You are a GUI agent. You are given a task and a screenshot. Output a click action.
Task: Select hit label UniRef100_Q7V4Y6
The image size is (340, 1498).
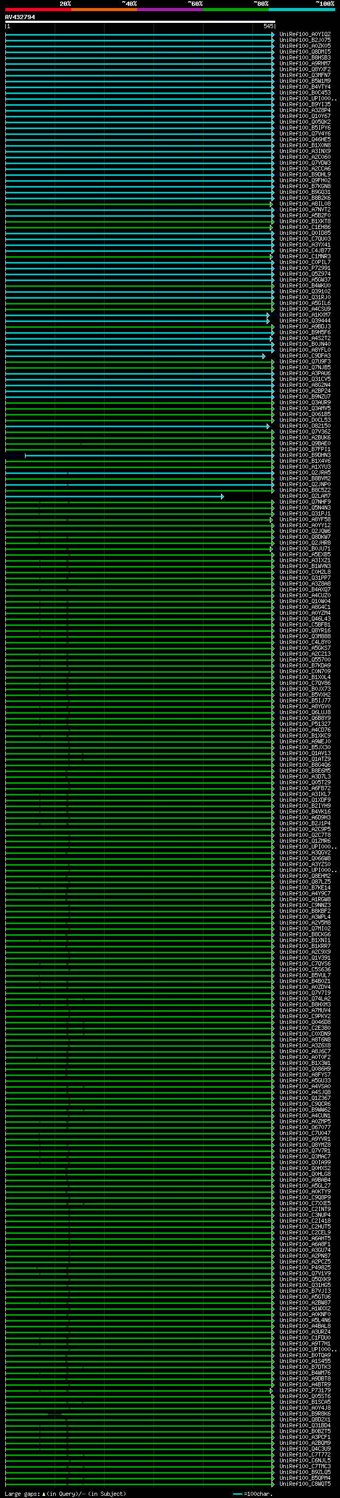[305, 134]
